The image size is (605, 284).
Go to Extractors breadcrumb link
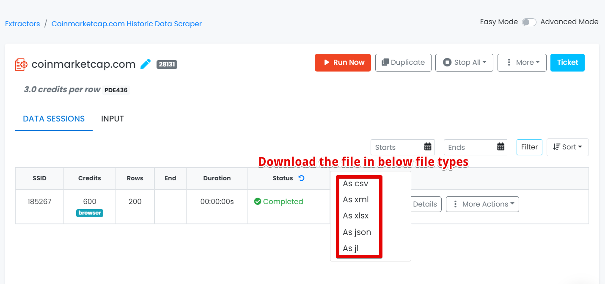pyautogui.click(x=22, y=24)
